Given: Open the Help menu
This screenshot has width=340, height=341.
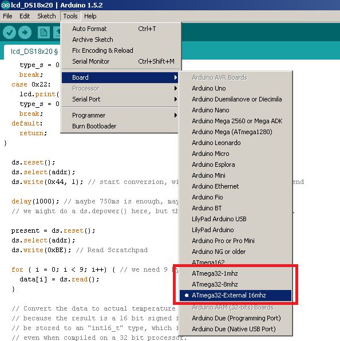Looking at the screenshot, I should [90, 16].
